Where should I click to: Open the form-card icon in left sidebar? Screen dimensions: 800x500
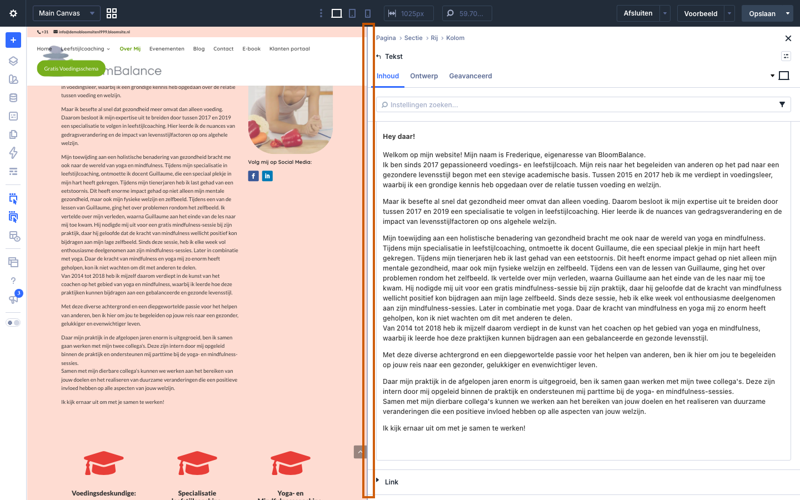tap(13, 116)
